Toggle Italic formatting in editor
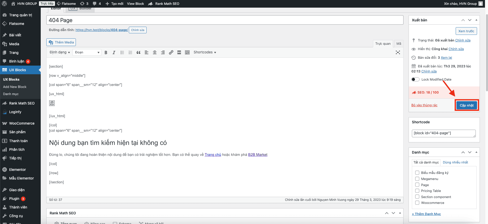488x224 pixels. pos(114,52)
